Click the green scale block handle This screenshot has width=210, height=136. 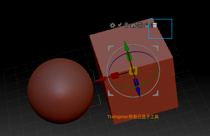(x=129, y=57)
